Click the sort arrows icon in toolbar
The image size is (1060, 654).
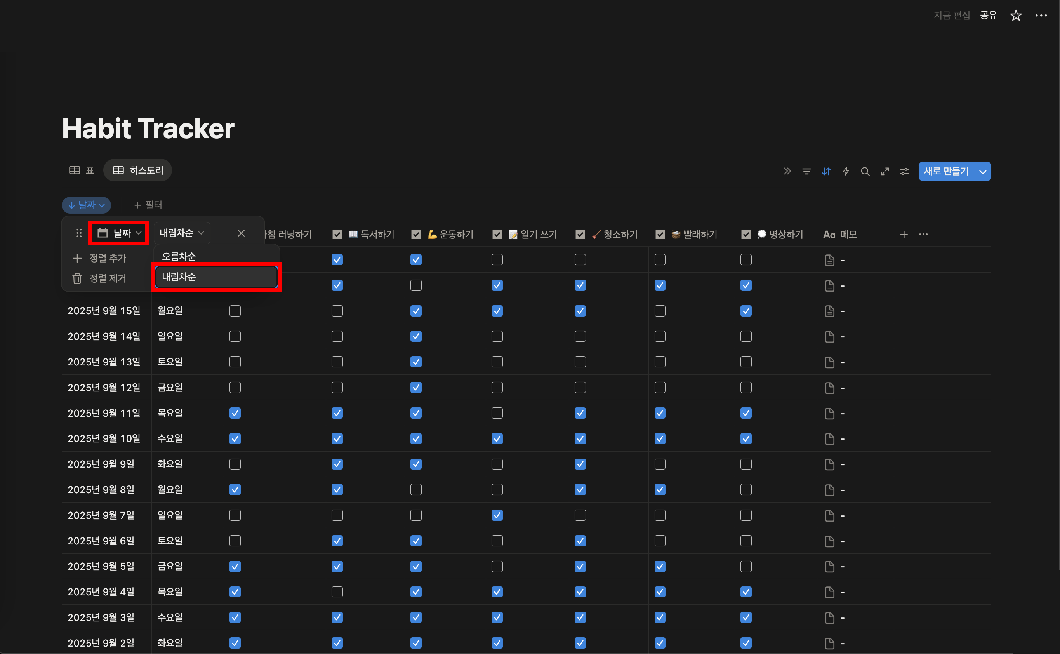click(x=826, y=171)
